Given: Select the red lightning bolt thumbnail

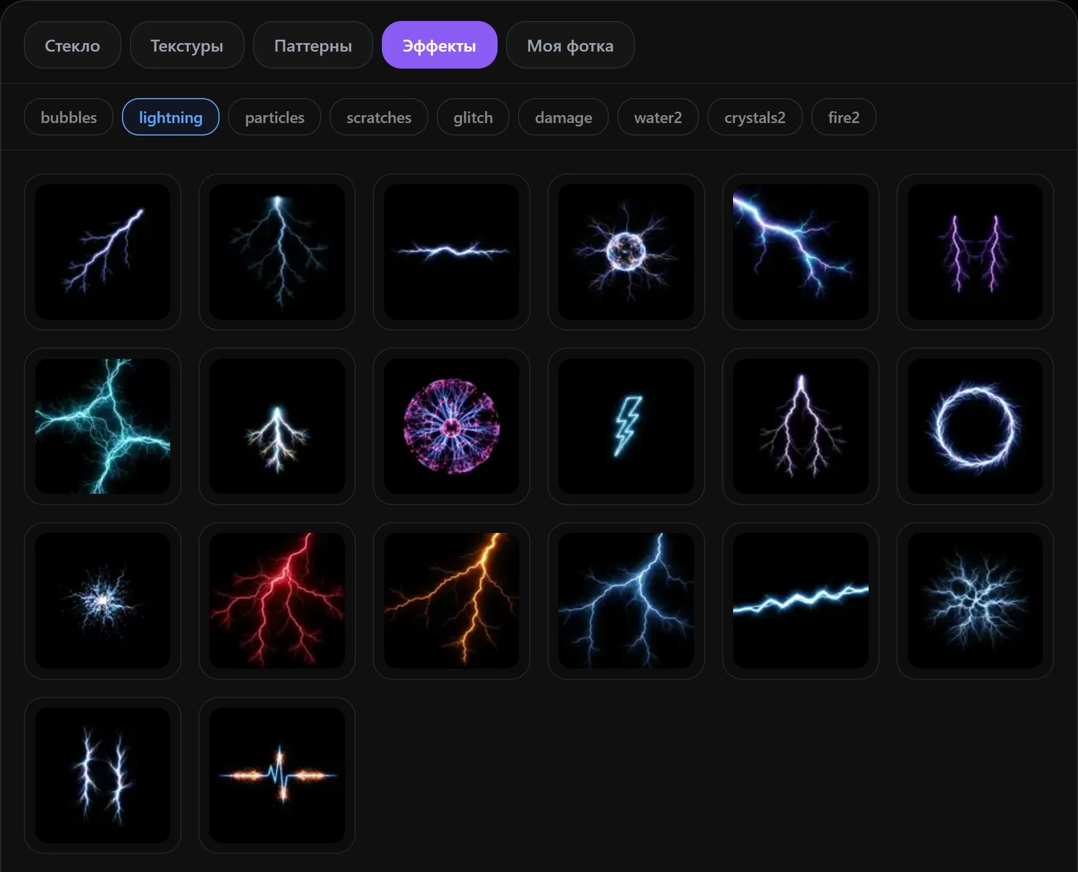Looking at the screenshot, I should coord(277,600).
